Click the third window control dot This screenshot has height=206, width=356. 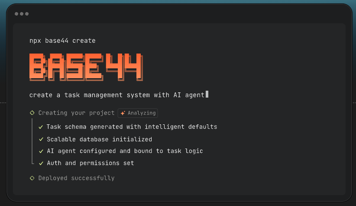tap(27, 14)
